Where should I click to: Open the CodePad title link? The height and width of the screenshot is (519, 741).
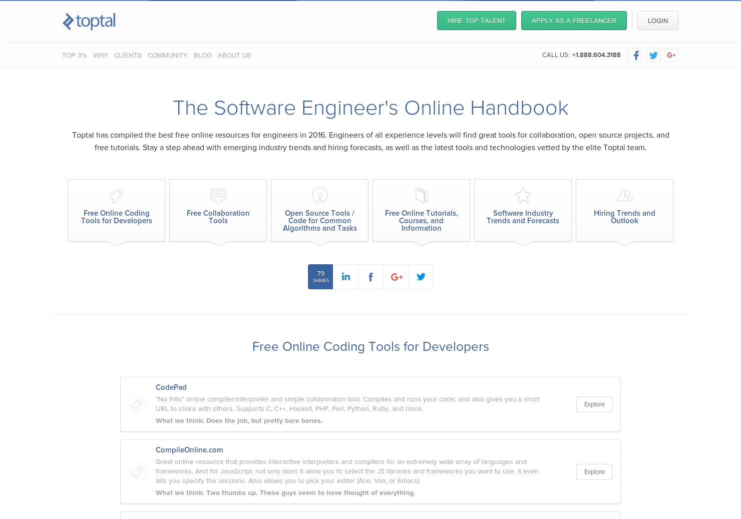[171, 387]
